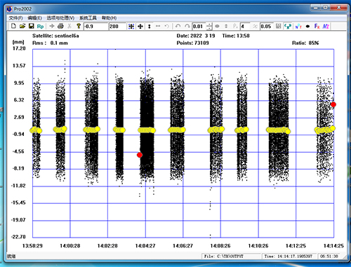Click the New file icon
This screenshot has height=267, width=351.
(x=13, y=26)
